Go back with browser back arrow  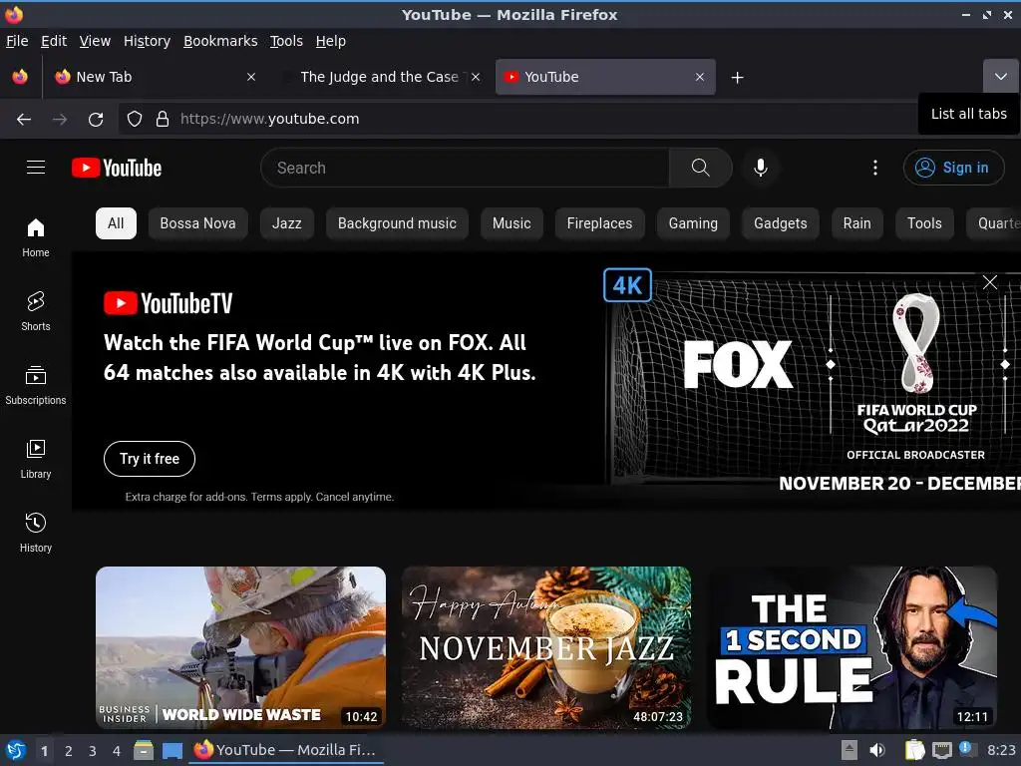(x=24, y=120)
